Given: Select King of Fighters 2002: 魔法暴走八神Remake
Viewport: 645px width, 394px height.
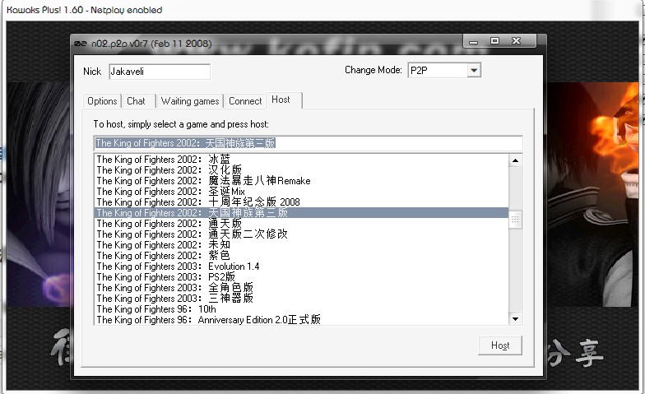Looking at the screenshot, I should point(301,181).
